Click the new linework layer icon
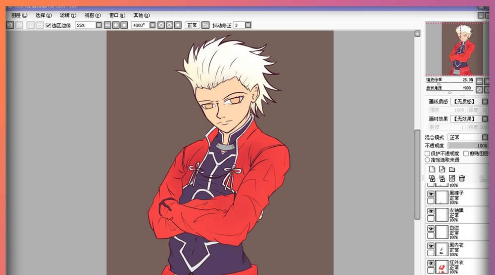This screenshot has height=275, width=495. [x=442, y=169]
